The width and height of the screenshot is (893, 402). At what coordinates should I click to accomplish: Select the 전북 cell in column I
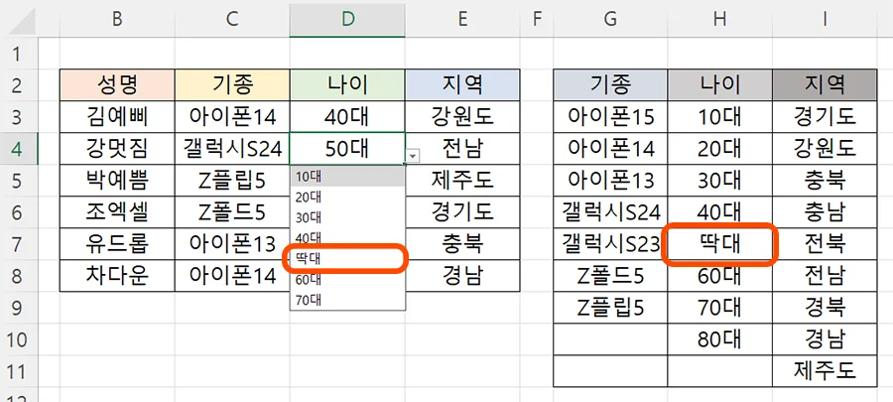pyautogui.click(x=825, y=244)
